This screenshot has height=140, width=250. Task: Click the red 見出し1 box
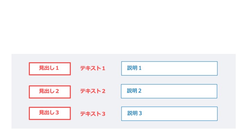tap(50, 69)
